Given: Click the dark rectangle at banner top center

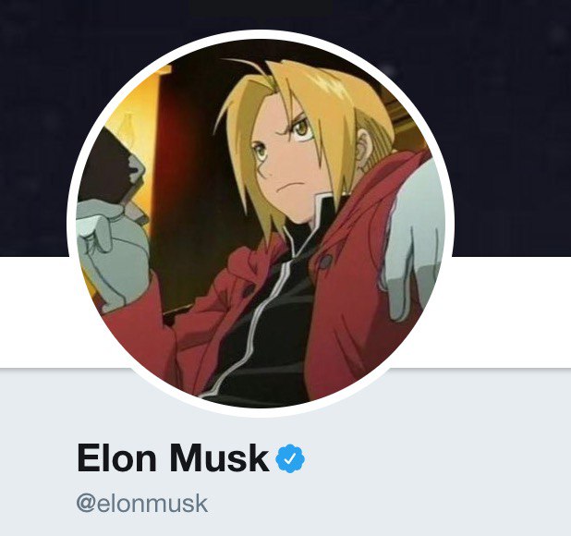Looking at the screenshot, I should pyautogui.click(x=261, y=7).
